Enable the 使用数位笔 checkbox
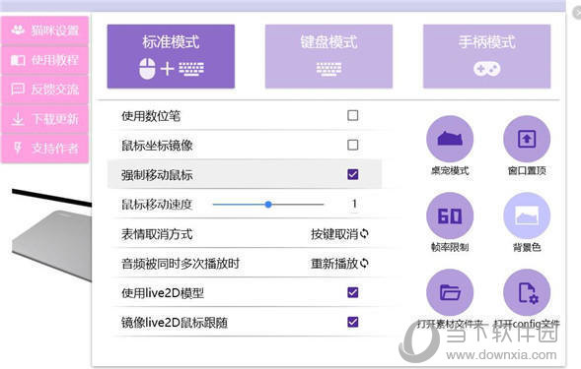This screenshot has width=581, height=369. click(353, 115)
